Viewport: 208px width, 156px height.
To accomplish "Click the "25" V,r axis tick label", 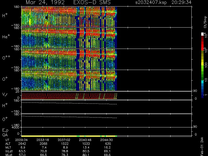I will point(17,92).
